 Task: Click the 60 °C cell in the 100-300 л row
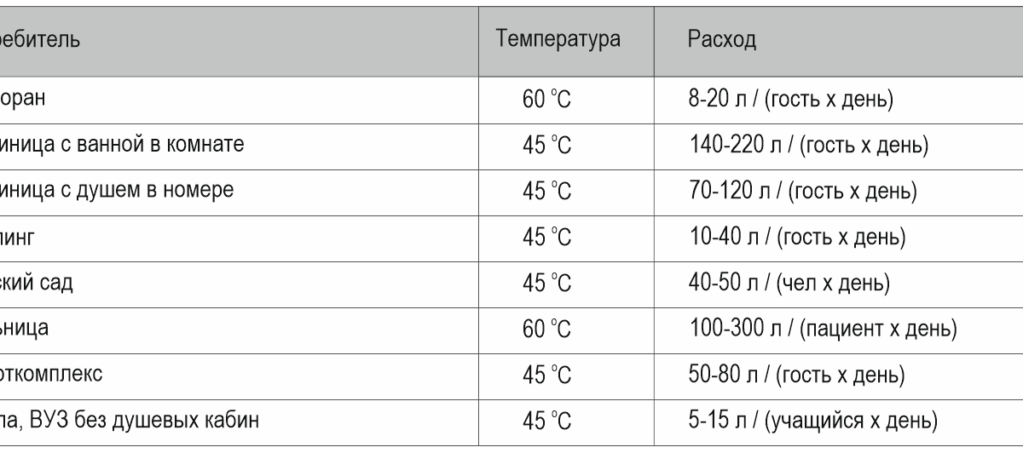click(546, 330)
